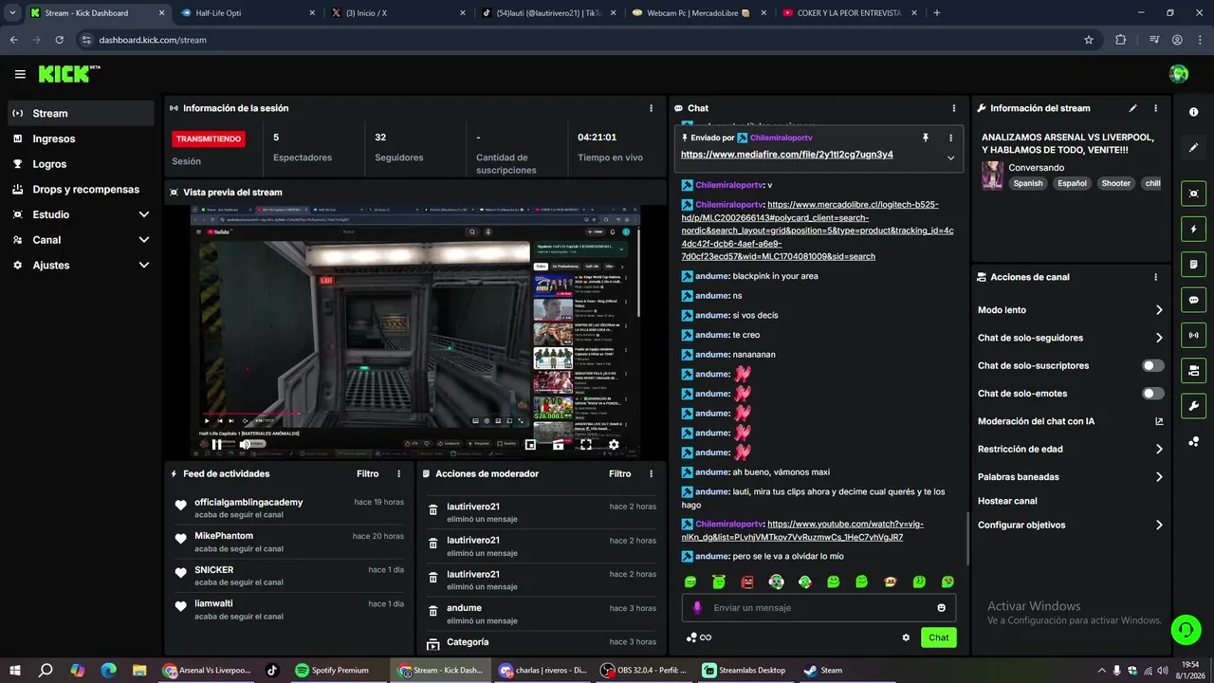Open the info icon in the right sidebar
Screen dimensions: 1214x683
(1193, 112)
